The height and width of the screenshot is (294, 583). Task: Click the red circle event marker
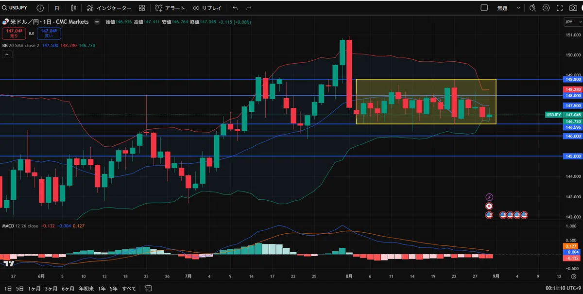click(x=489, y=206)
